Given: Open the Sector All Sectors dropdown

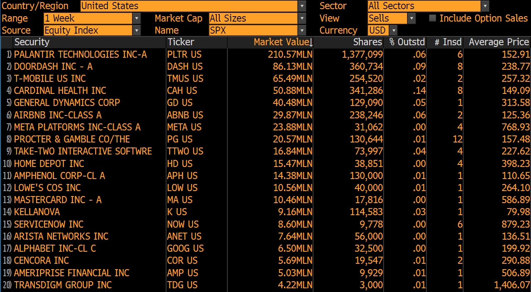Looking at the screenshot, I should pyautogui.click(x=485, y=6).
